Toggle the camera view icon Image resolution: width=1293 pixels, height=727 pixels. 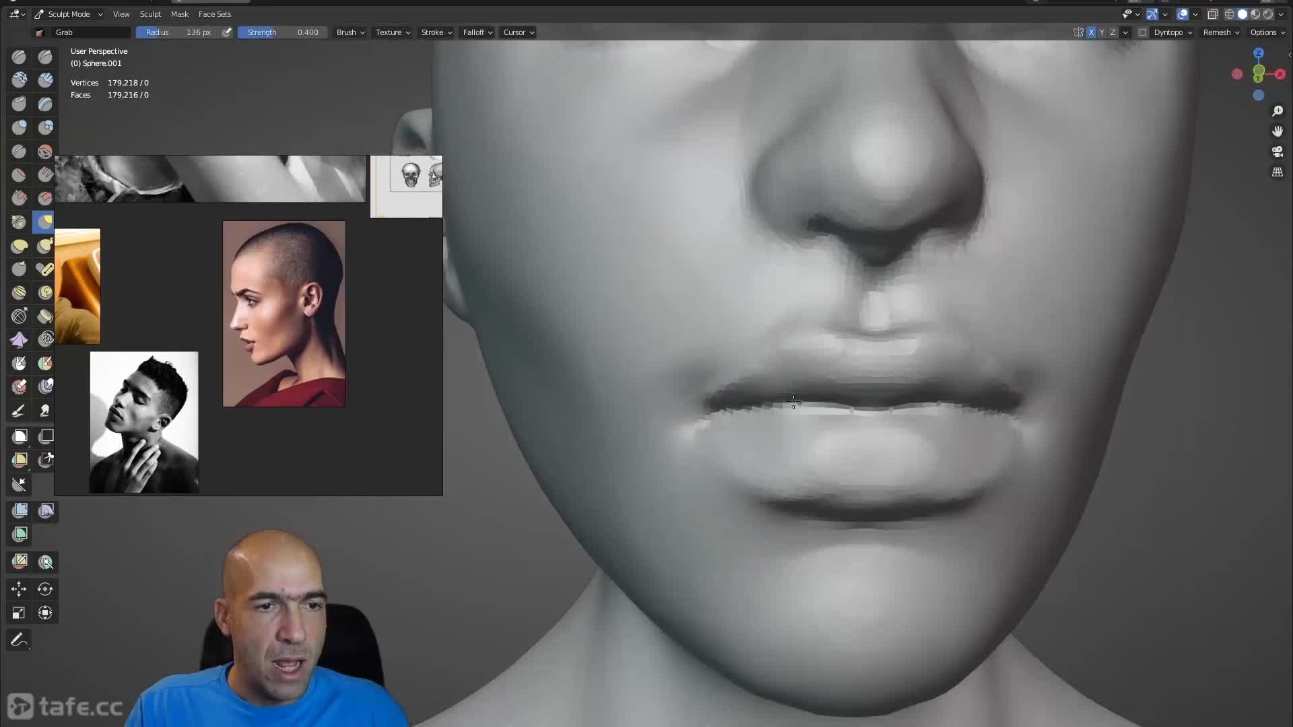point(1278,152)
